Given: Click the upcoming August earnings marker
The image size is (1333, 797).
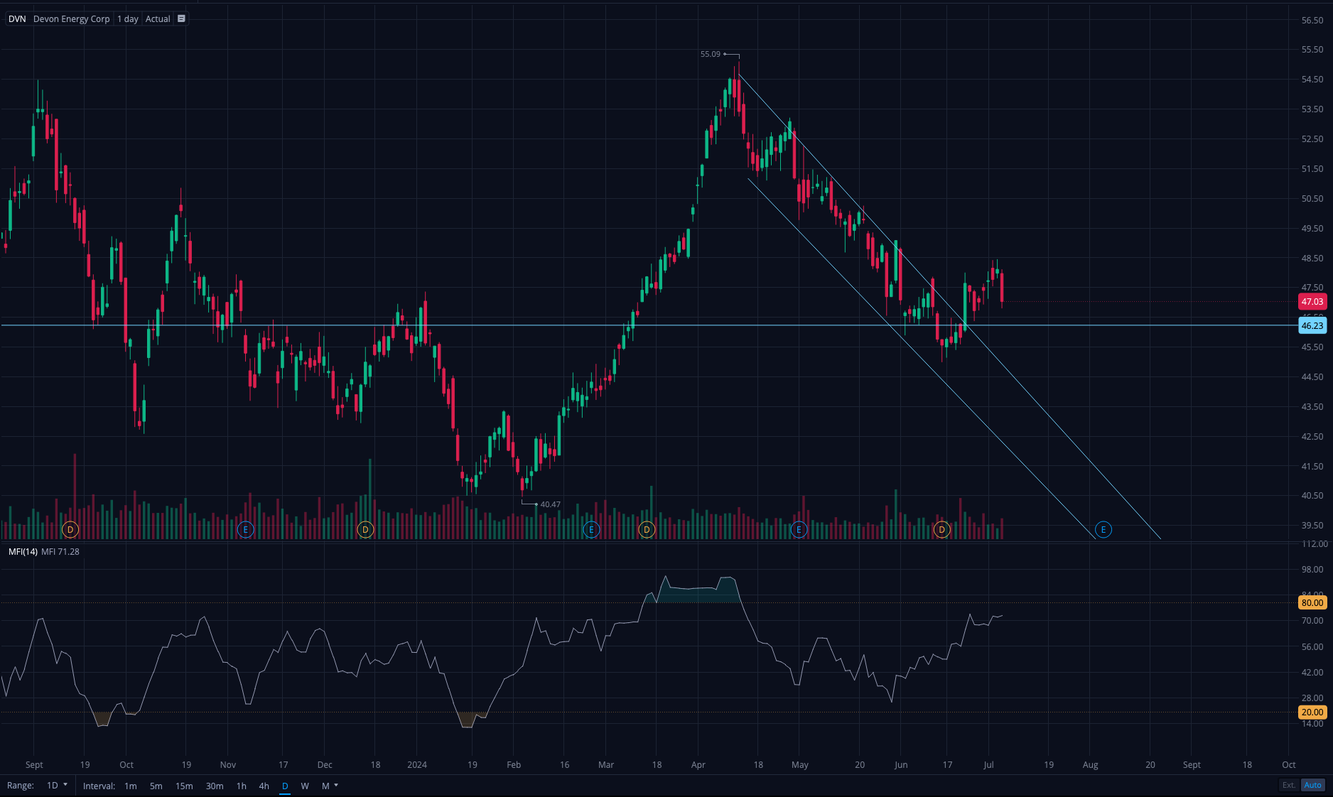Looking at the screenshot, I should 1103,530.
